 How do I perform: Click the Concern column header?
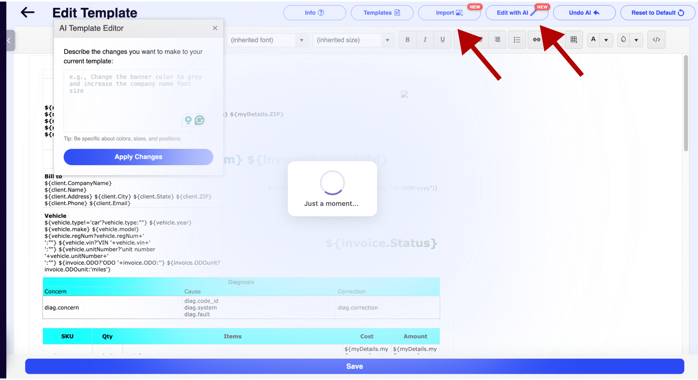tap(56, 291)
